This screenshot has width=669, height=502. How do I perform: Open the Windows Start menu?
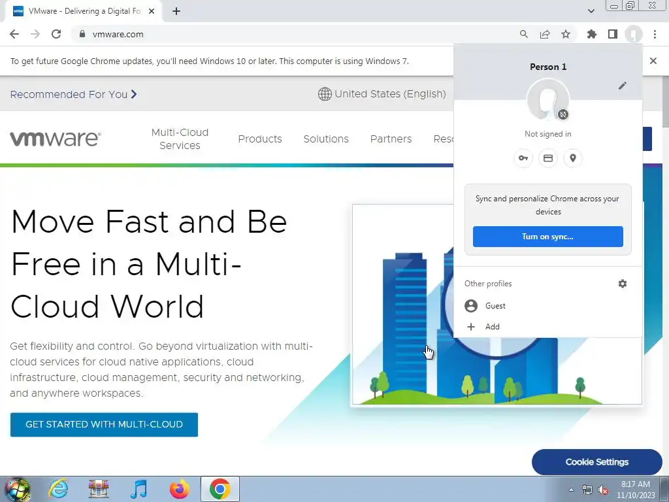tap(17, 489)
